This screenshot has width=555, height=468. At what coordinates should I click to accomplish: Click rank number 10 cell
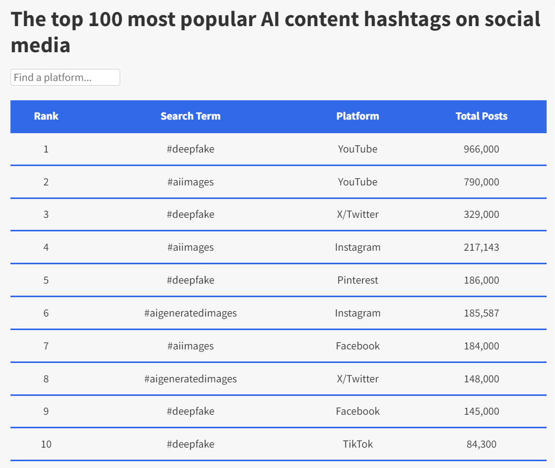46,444
